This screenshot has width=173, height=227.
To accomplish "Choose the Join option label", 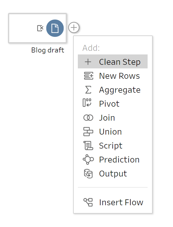I will 107,118.
